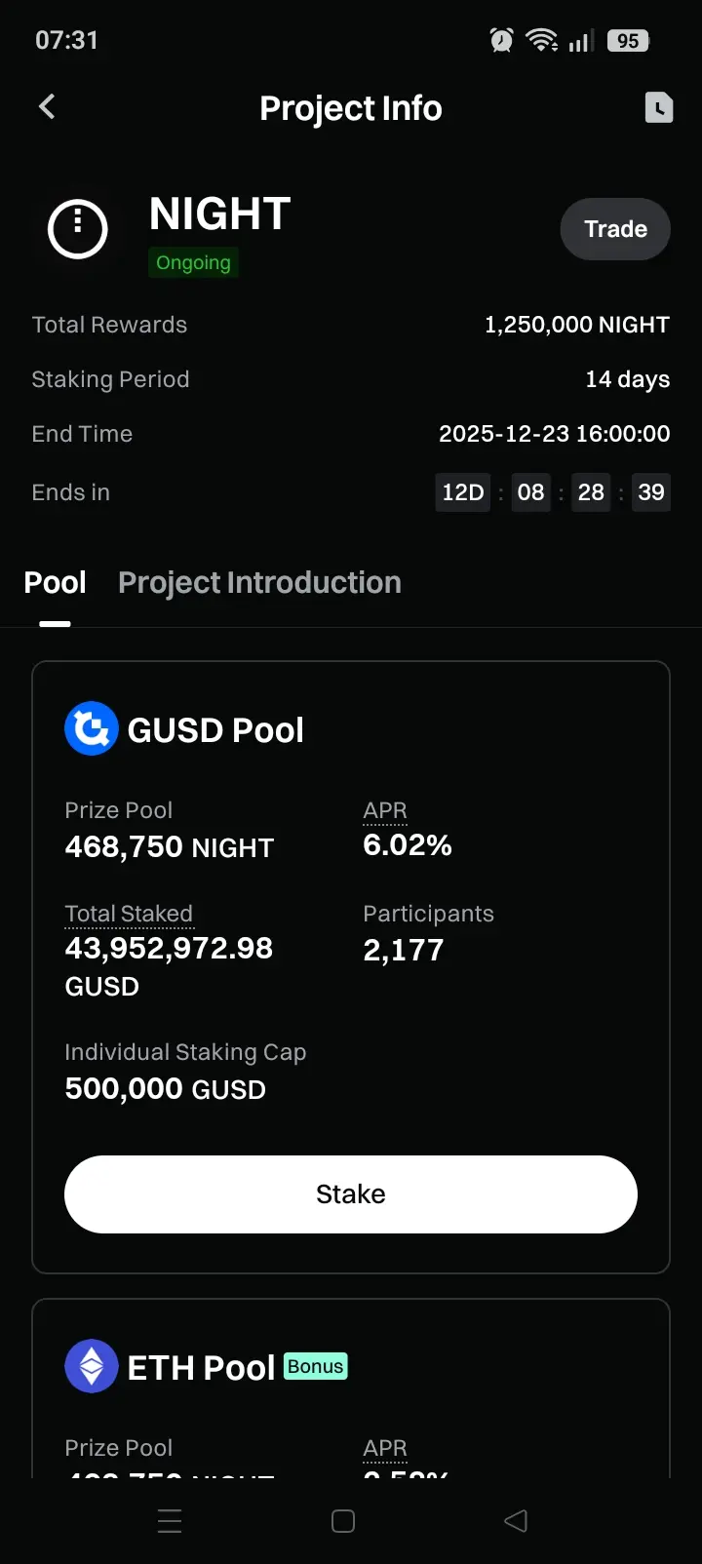Image resolution: width=702 pixels, height=1564 pixels.
Task: Tap the Ongoing status badge
Action: (193, 262)
